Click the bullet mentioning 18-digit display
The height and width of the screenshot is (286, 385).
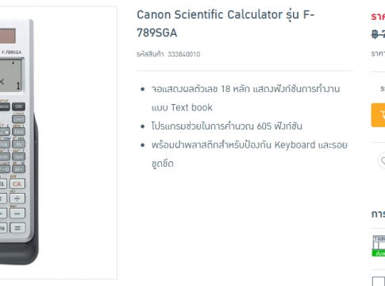coord(245,98)
